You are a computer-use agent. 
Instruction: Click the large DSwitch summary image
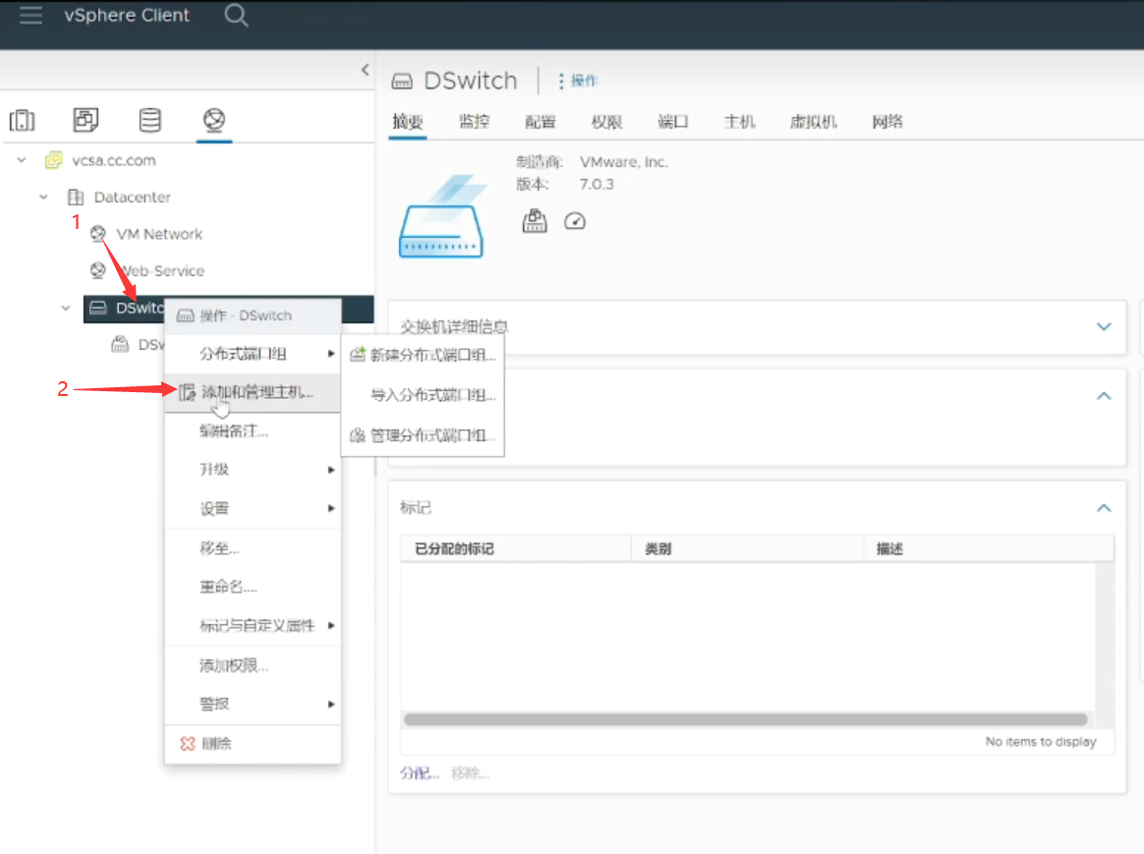(441, 217)
